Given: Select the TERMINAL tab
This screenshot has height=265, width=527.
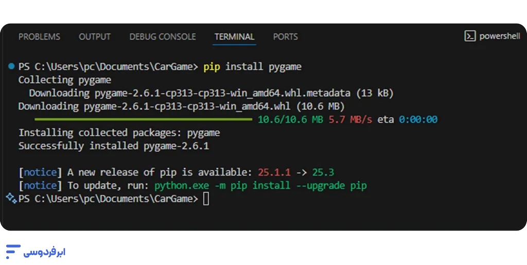Looking at the screenshot, I should click(234, 37).
